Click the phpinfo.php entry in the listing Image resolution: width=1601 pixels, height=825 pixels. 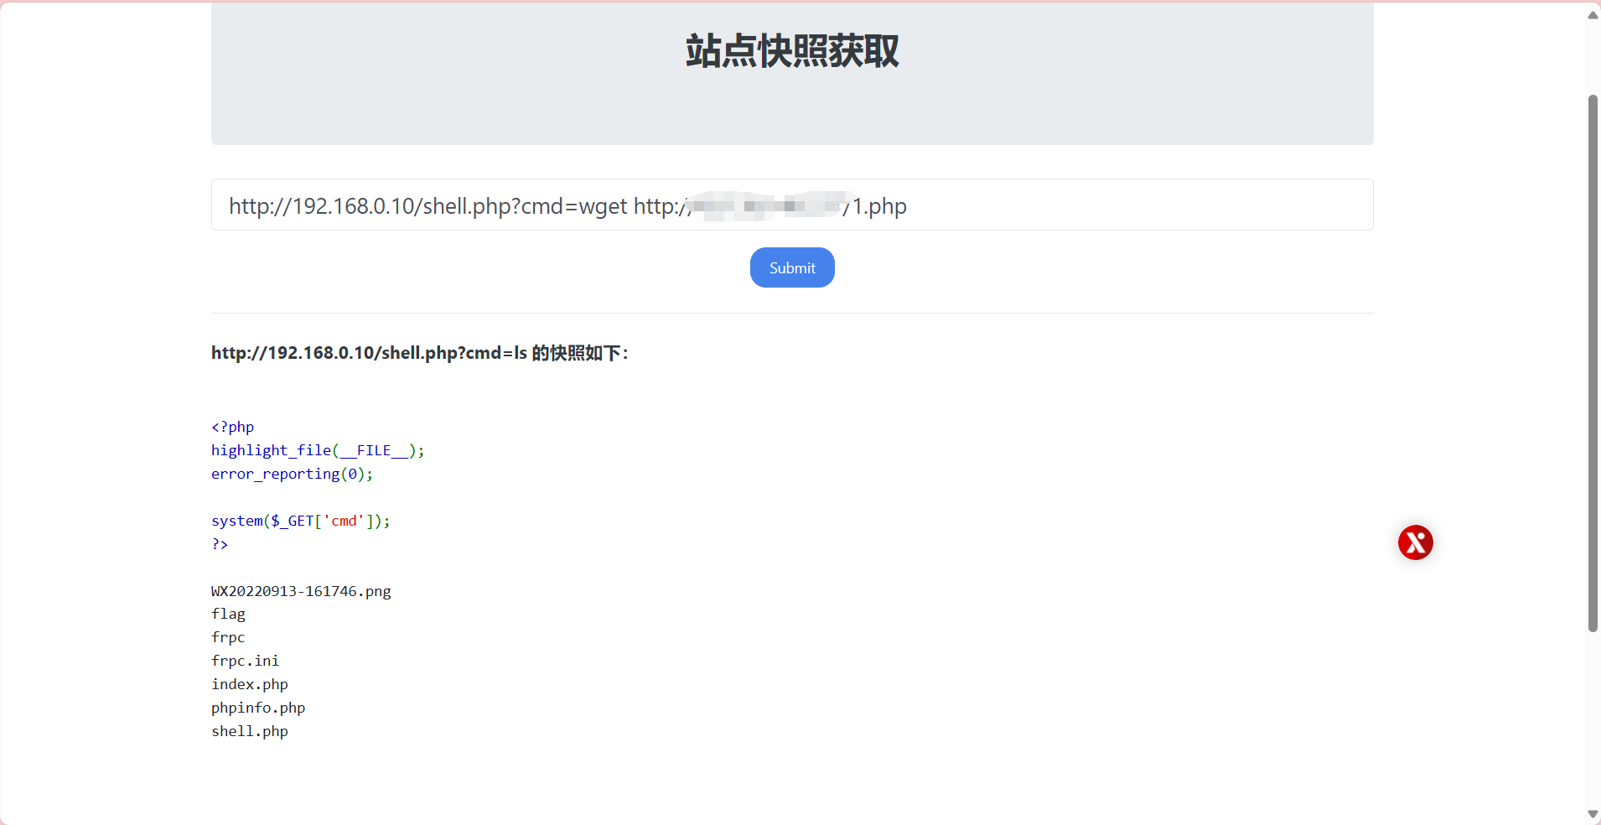[258, 708]
